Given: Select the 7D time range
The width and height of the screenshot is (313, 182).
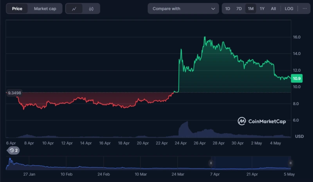Looking at the screenshot, I should 239,9.
